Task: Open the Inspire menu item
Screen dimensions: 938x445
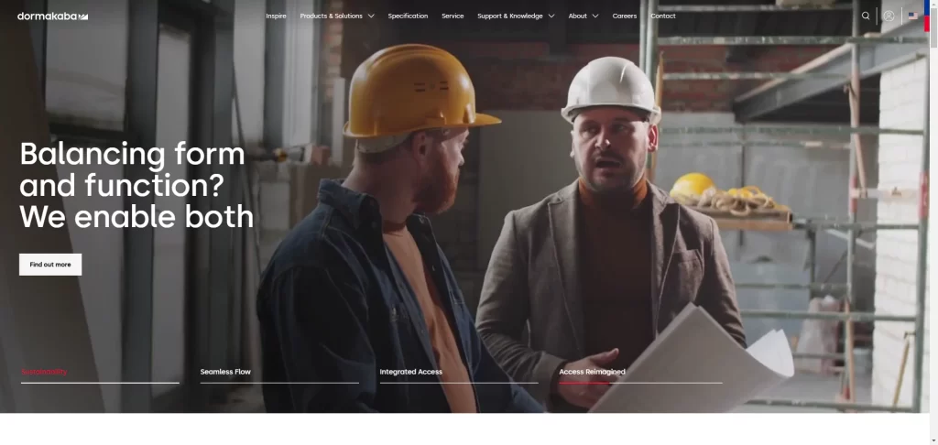Action: (x=276, y=16)
